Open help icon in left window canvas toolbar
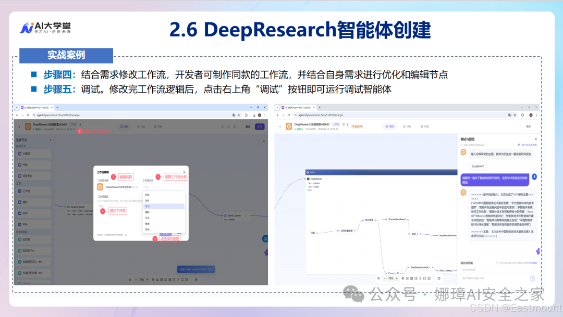This screenshot has height=317, width=563. (x=196, y=280)
